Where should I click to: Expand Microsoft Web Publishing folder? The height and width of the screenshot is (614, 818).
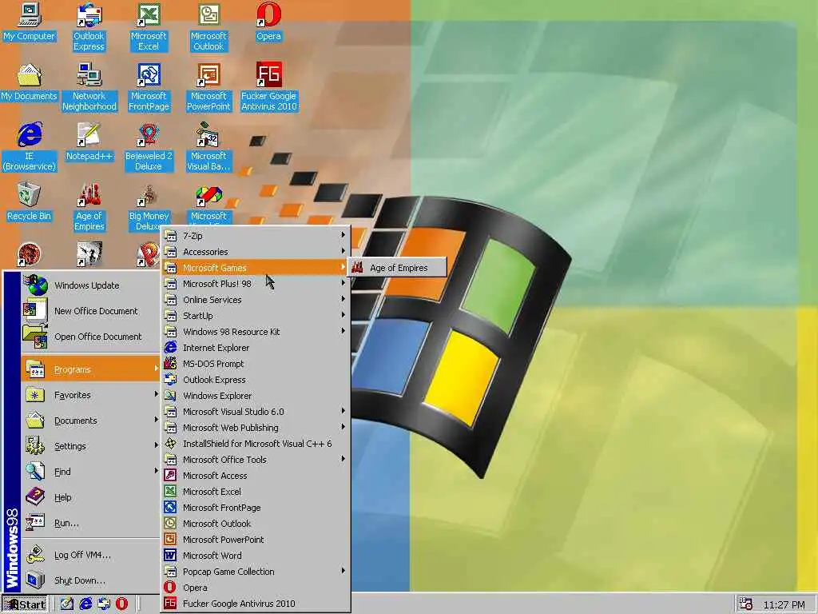[256, 428]
